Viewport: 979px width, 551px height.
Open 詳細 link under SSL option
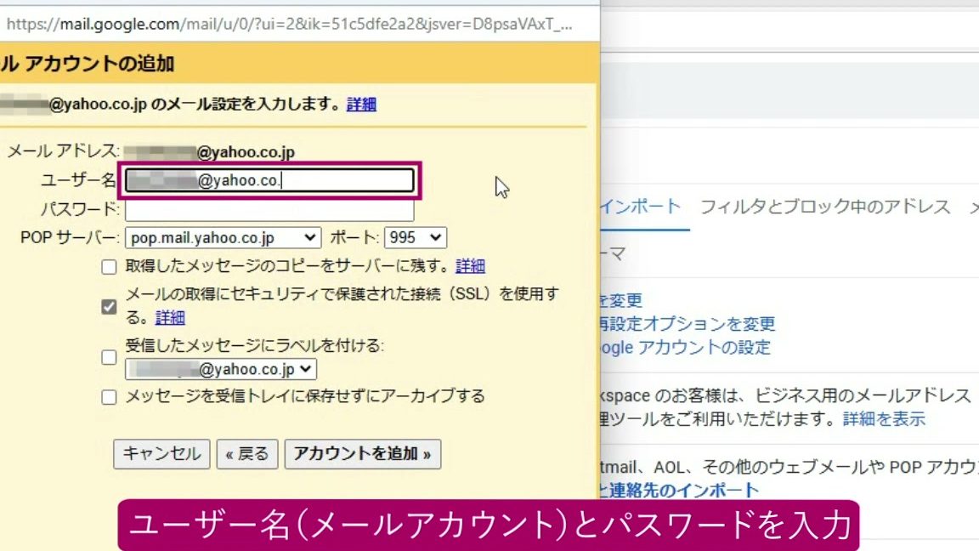[x=170, y=317]
